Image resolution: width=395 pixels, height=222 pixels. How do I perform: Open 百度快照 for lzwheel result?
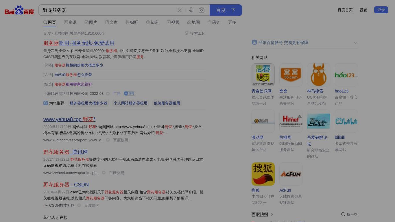click(117, 173)
